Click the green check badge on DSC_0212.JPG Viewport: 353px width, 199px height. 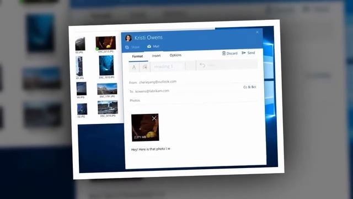pyautogui.click(x=97, y=49)
